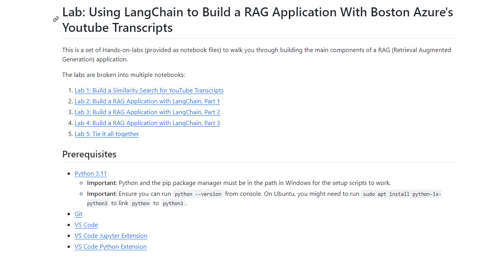Click the Prerequisites section heading

(89, 154)
